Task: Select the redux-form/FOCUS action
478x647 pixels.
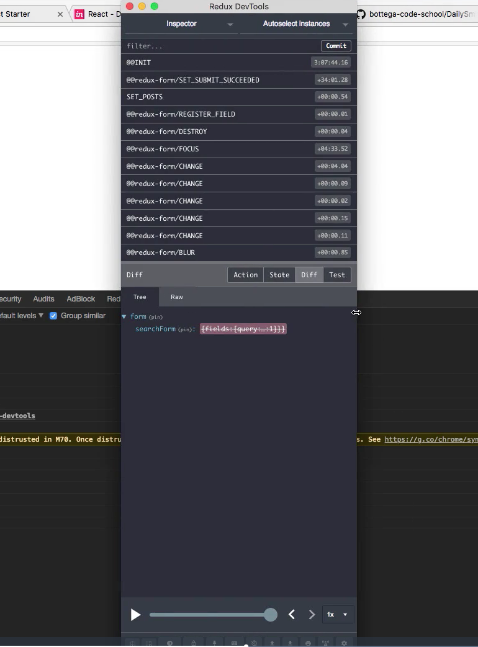Action: (x=238, y=148)
